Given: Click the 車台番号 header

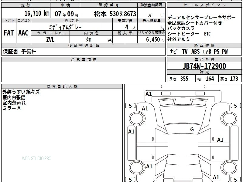Looking at the screenshot, I should click(x=204, y=59).
